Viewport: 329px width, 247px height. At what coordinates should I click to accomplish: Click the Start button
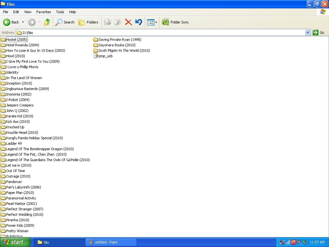(x=15, y=242)
